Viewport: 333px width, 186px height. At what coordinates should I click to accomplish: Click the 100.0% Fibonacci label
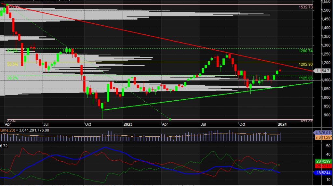(x=14, y=7)
